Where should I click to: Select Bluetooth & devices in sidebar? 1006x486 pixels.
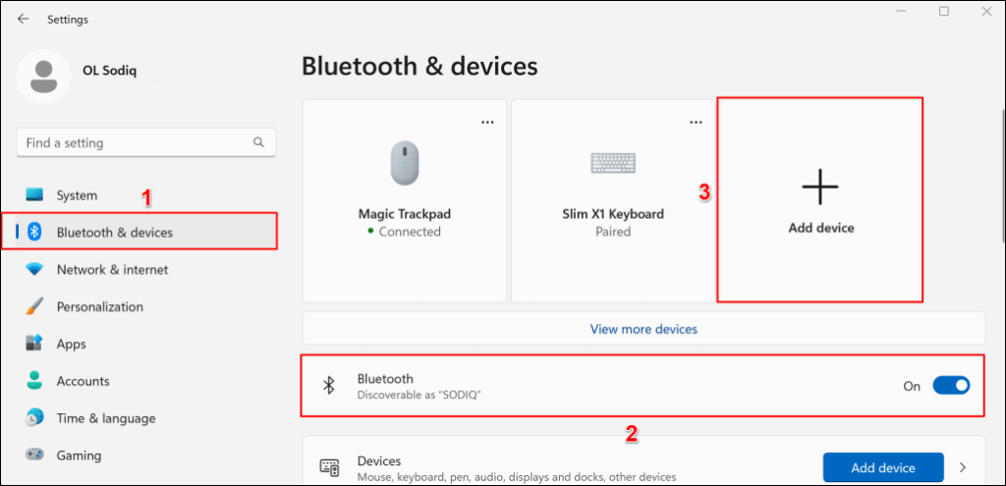[x=114, y=233]
